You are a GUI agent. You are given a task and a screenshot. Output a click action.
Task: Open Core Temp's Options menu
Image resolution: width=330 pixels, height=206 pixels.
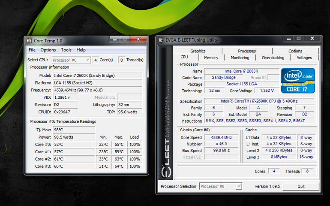(48, 50)
